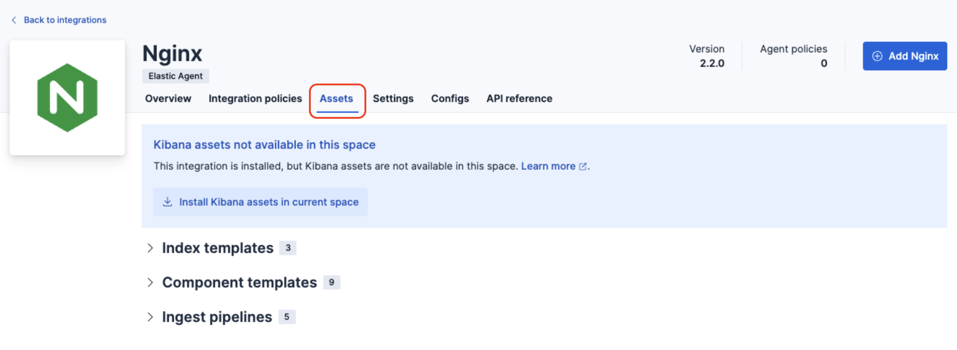Screen dimensions: 957x350
Task: Expand the Component templates section
Action: pos(151,282)
